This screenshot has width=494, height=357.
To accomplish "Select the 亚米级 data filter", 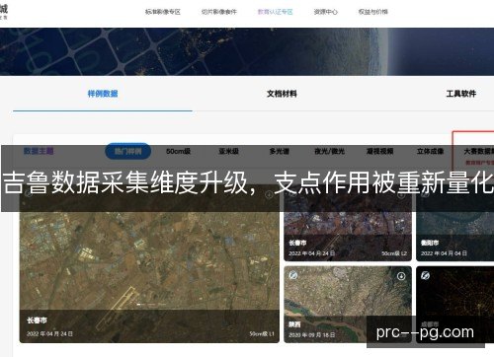I will pyautogui.click(x=228, y=151).
